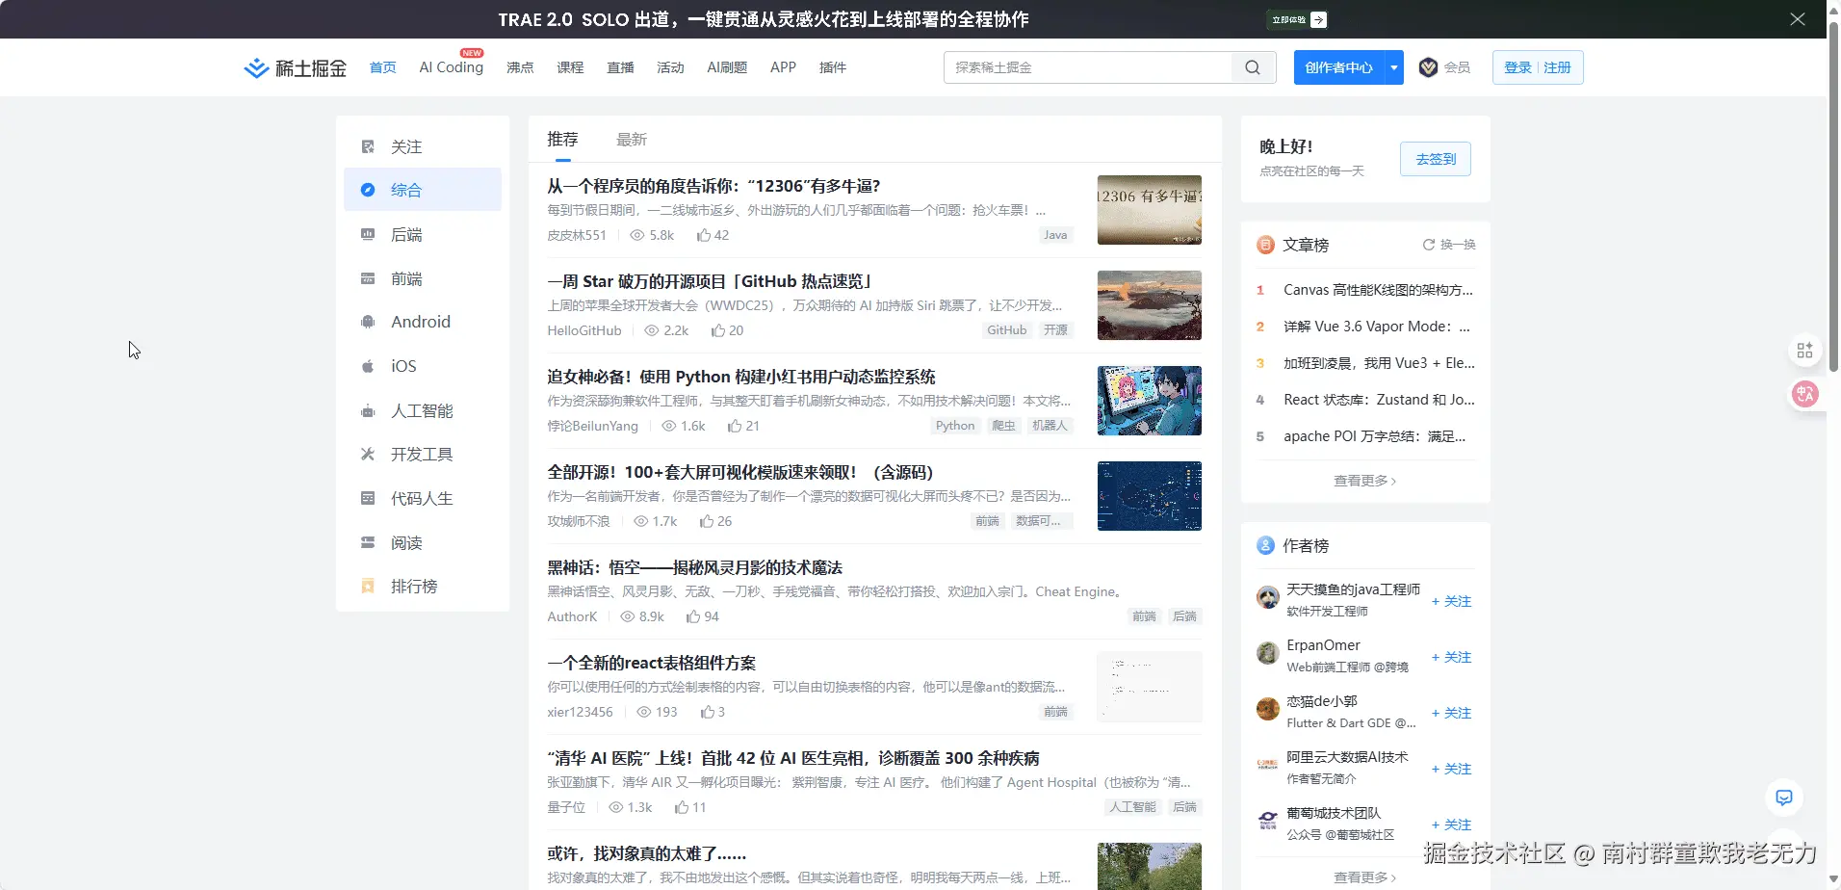Screen dimensions: 1841x890
Task: Click the like icon on 黑神话 article
Action: [693, 616]
